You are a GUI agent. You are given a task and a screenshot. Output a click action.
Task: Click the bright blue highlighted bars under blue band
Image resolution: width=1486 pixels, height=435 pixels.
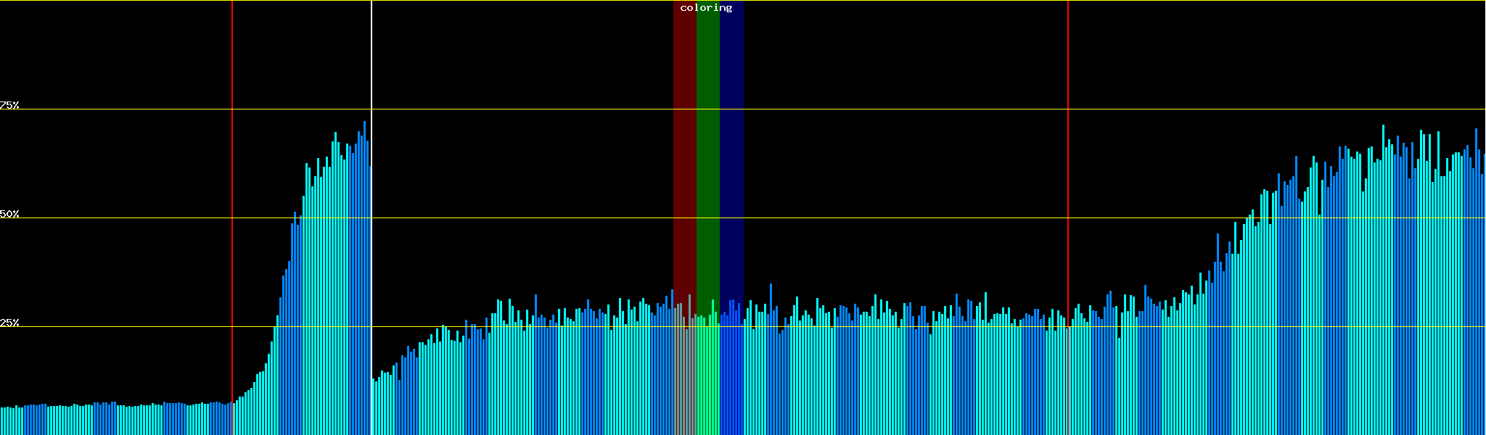pyautogui.click(x=731, y=377)
